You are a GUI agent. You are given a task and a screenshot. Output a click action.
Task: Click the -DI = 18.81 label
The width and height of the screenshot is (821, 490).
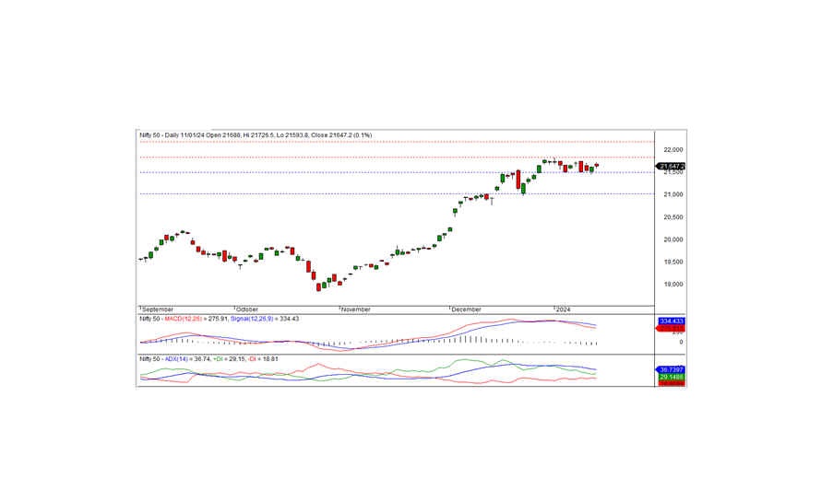(x=263, y=359)
